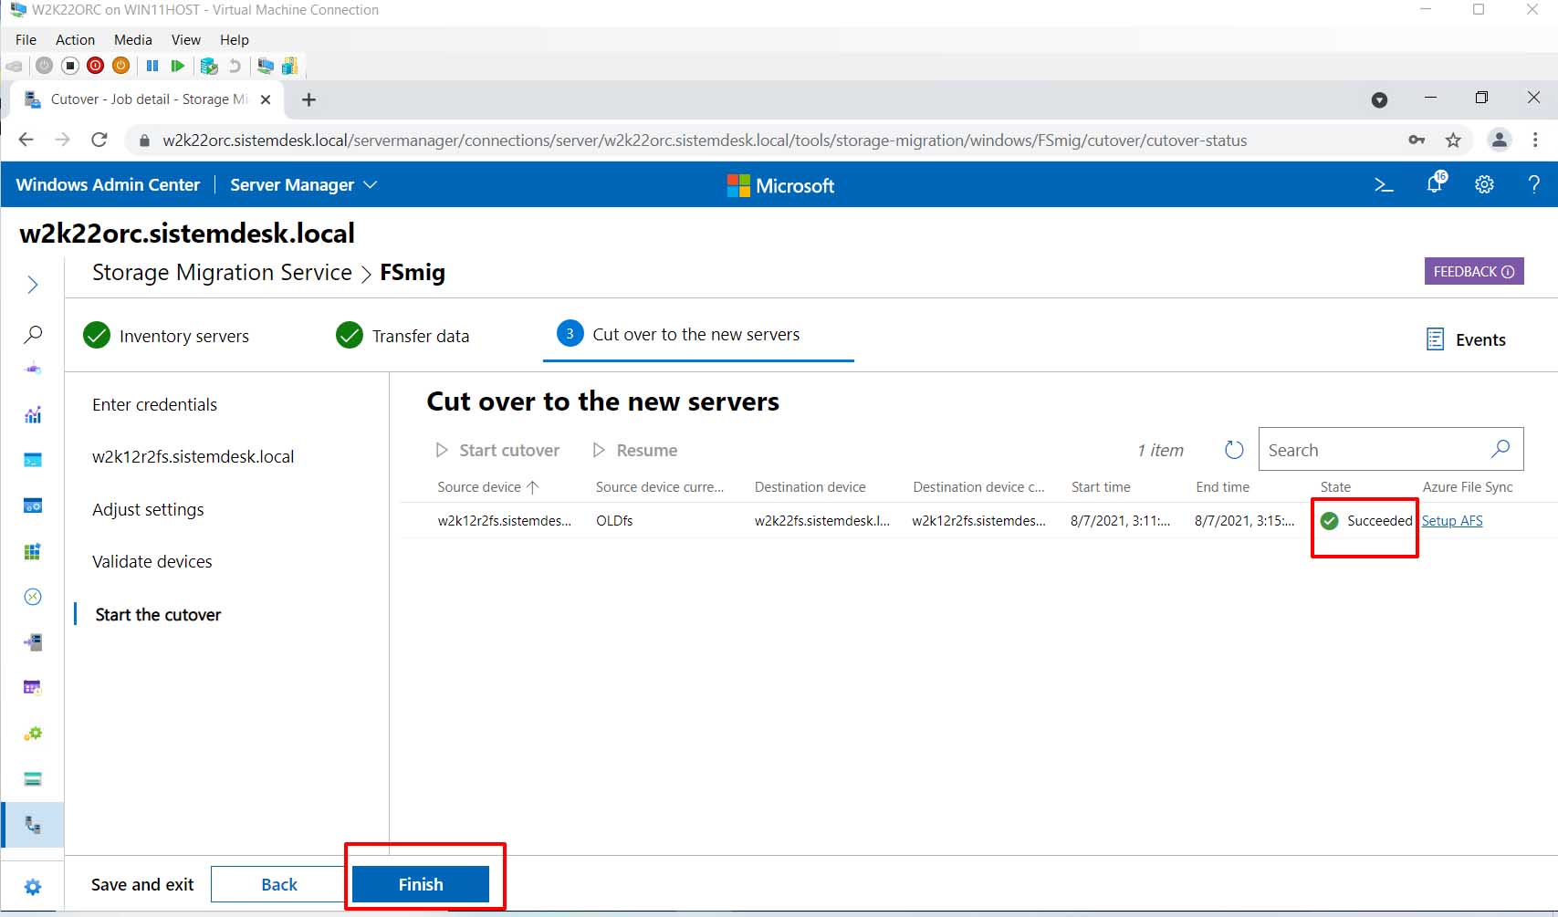The image size is (1558, 917).
Task: Expand the Server Manager dropdown
Action: pyautogui.click(x=303, y=184)
